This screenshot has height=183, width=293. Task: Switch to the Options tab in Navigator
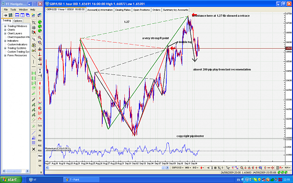[x=18, y=21]
